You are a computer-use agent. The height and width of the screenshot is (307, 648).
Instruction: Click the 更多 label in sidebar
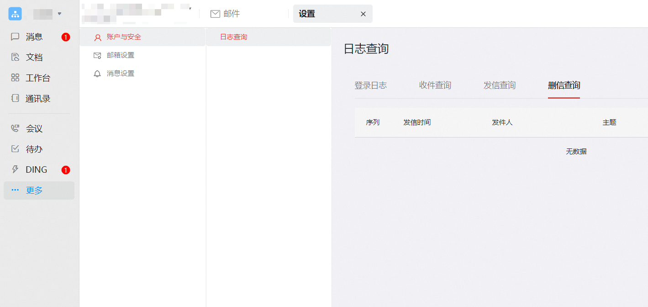point(34,191)
